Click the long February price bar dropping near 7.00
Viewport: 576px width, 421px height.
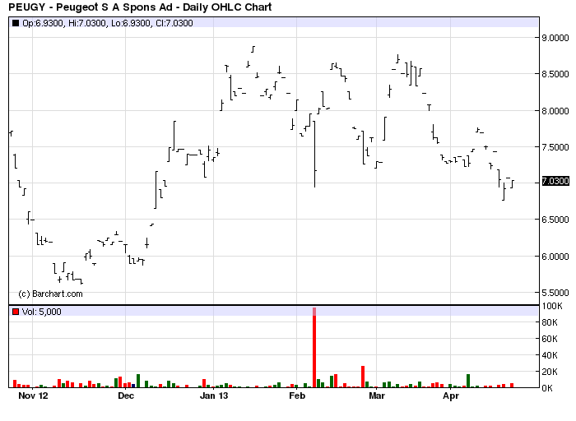(315, 154)
